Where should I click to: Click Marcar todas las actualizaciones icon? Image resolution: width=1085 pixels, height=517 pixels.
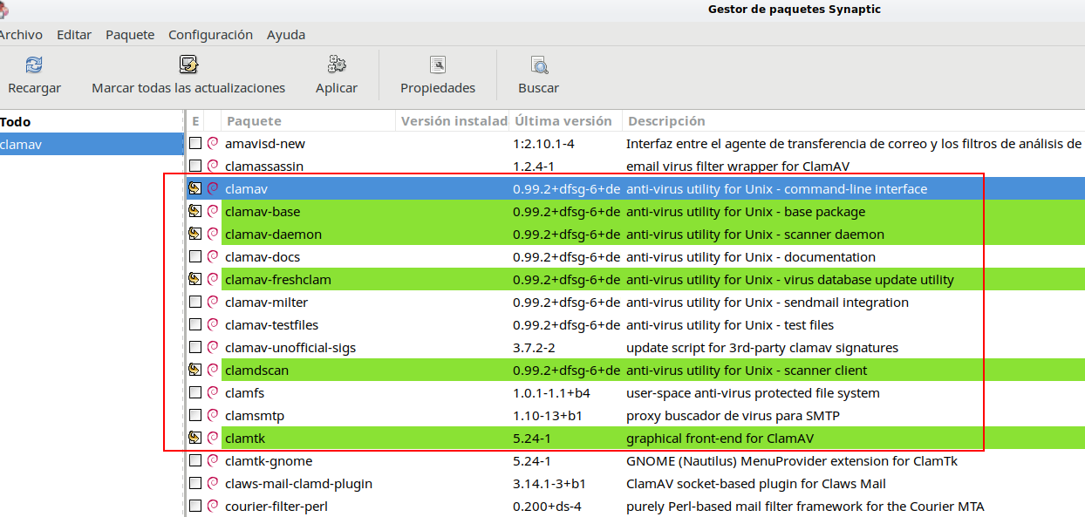click(188, 65)
